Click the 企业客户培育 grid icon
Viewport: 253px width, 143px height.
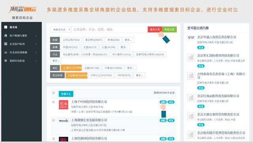[6, 44]
